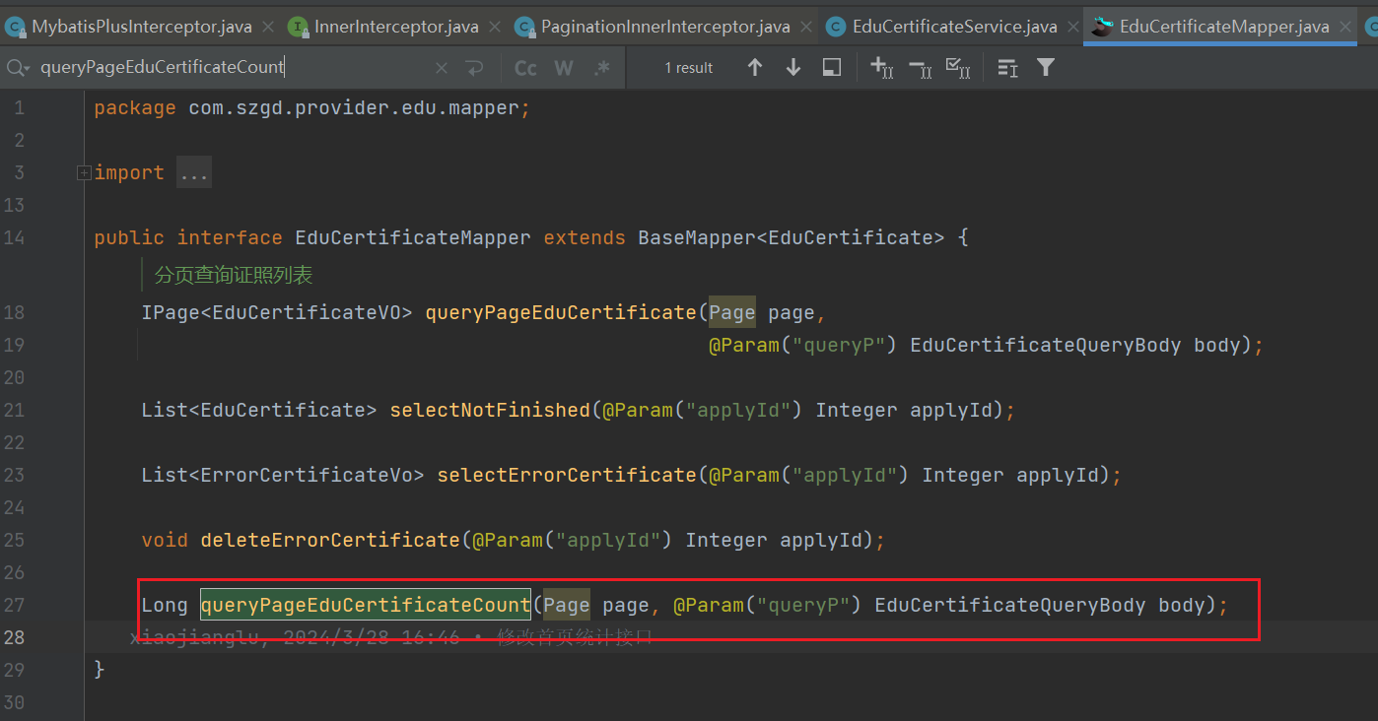The width and height of the screenshot is (1378, 721).
Task: Close the InnerInterceptor.java tab
Action: pyautogui.click(x=495, y=27)
